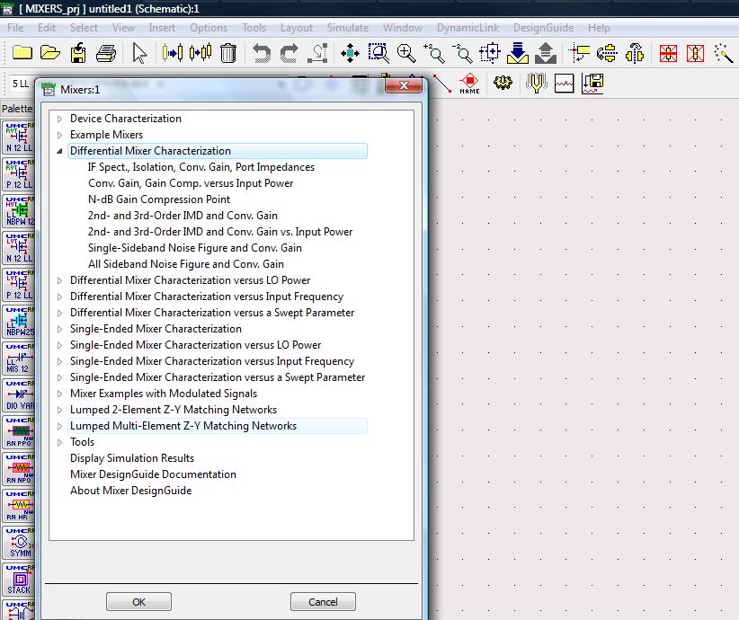Click the New schematic folder icon
The width and height of the screenshot is (739, 620).
point(22,53)
